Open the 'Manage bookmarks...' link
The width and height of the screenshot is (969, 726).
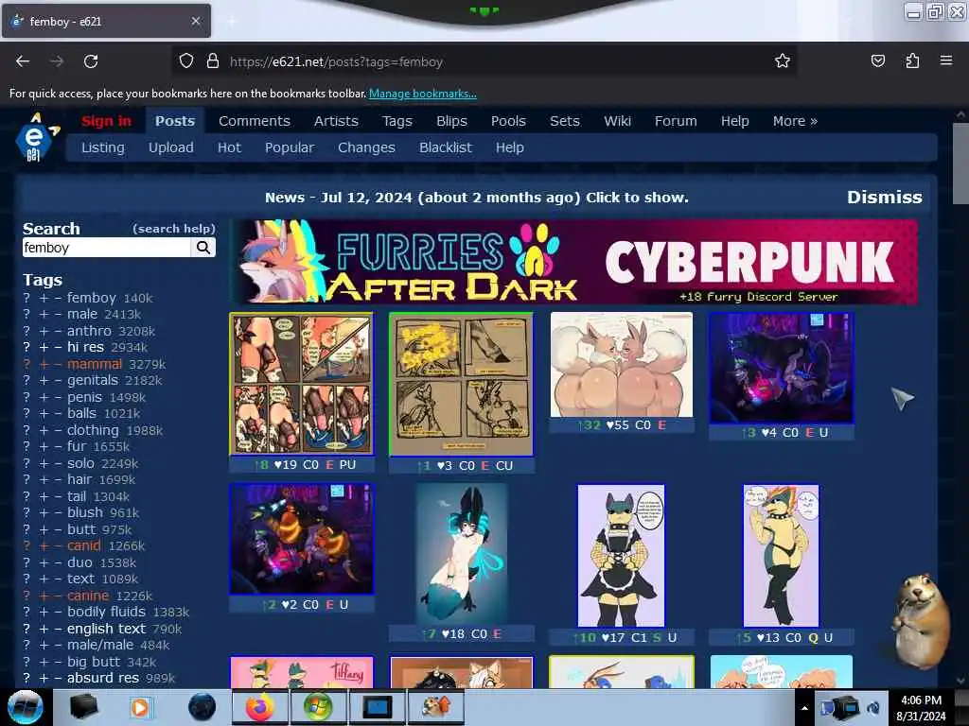423,94
